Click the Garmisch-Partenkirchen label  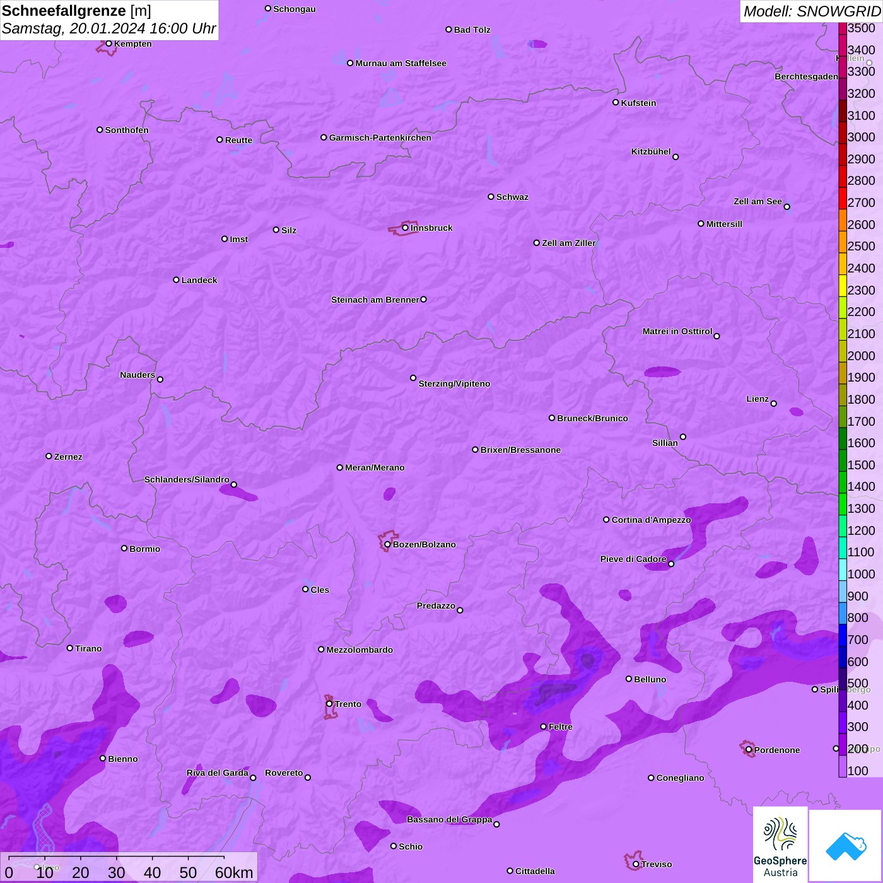[380, 137]
